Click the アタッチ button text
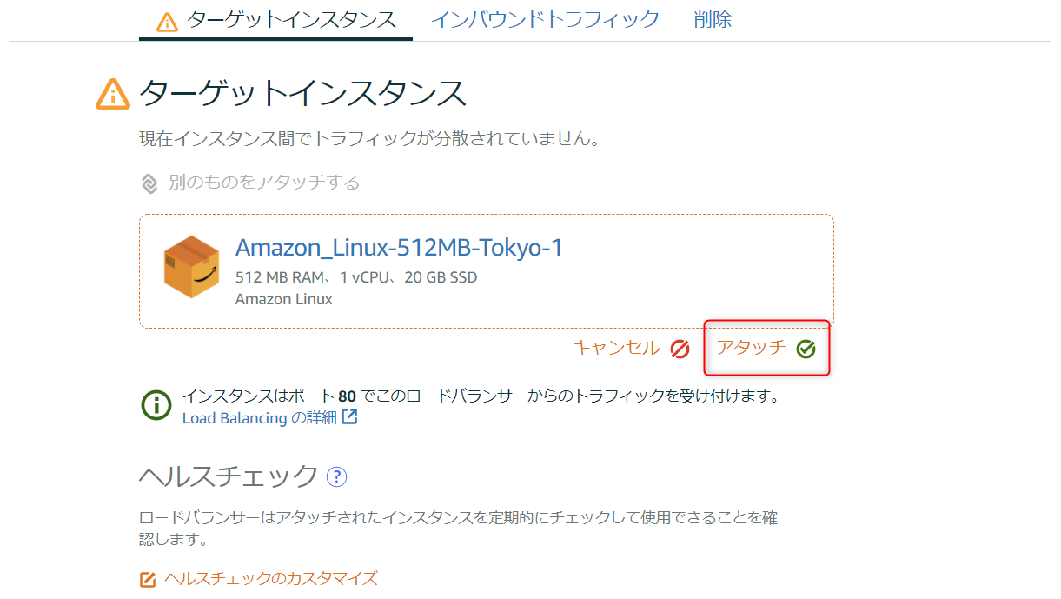 tap(751, 348)
